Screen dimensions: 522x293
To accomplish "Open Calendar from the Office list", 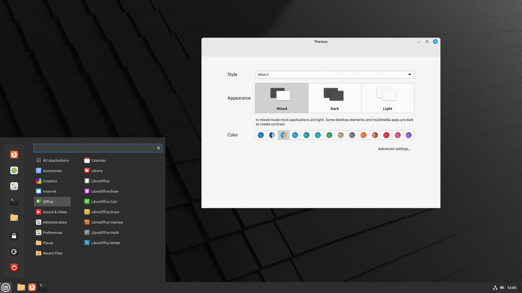I will (98, 160).
